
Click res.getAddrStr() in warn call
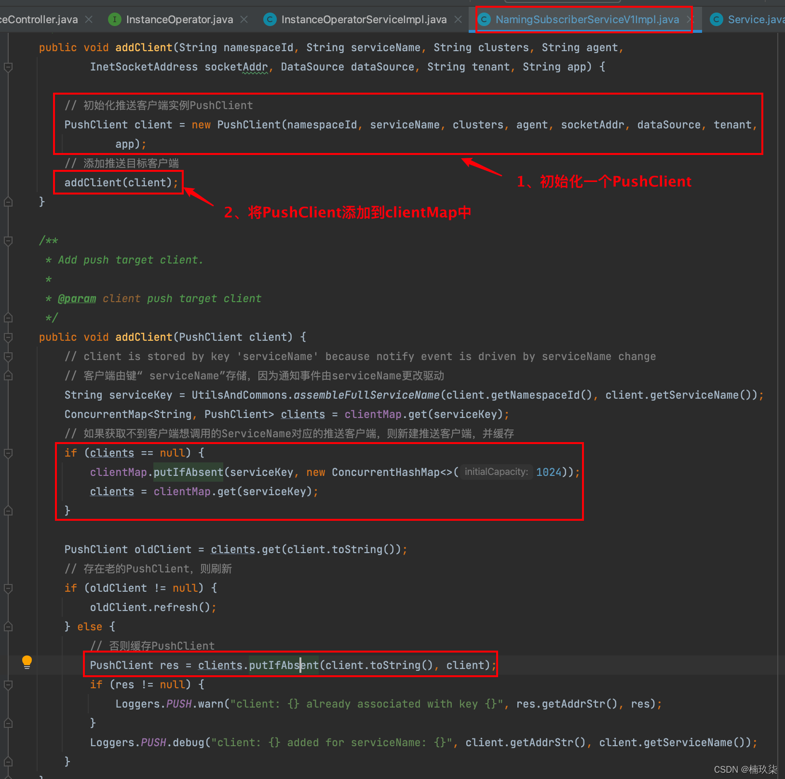567,704
